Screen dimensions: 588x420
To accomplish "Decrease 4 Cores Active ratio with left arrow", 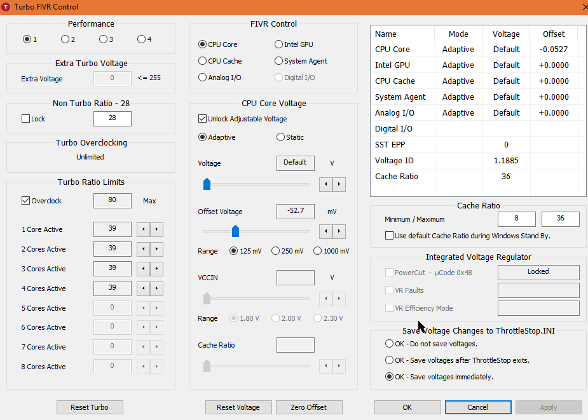I will click(x=143, y=288).
